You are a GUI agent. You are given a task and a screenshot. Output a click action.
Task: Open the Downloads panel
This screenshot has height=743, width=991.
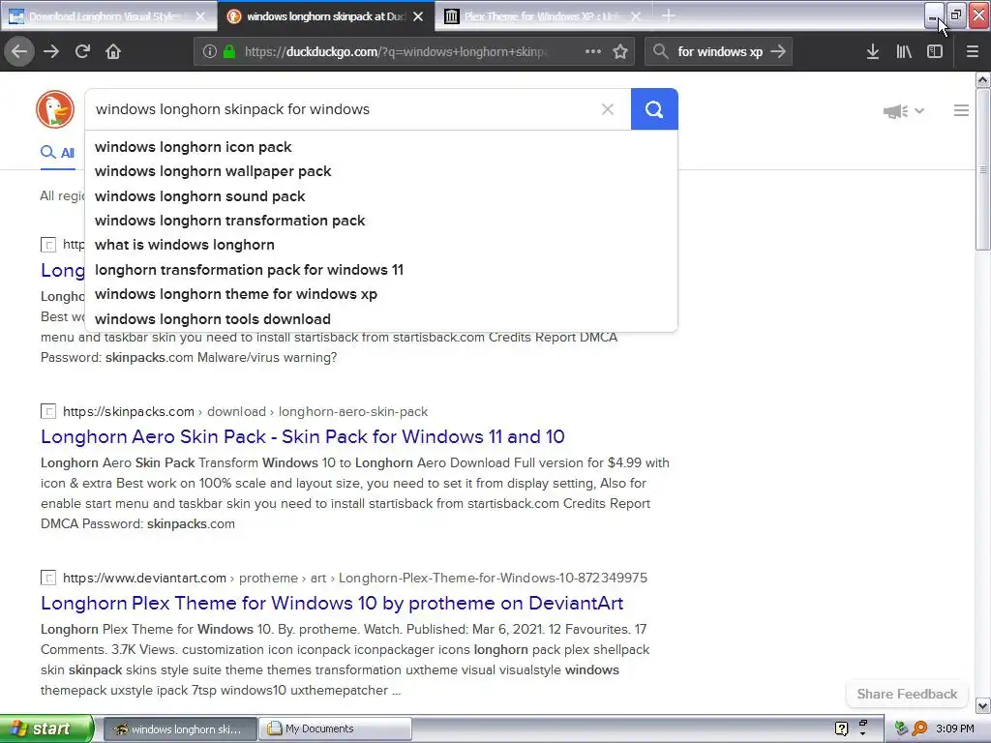(x=872, y=51)
